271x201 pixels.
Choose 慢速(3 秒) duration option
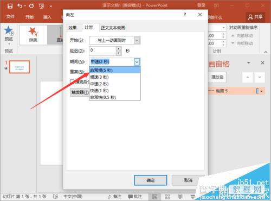(x=114, y=77)
